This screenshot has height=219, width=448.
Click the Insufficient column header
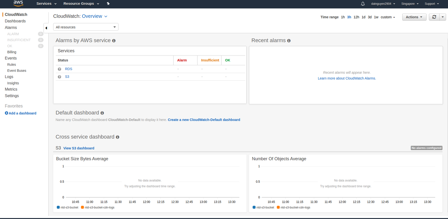(210, 60)
